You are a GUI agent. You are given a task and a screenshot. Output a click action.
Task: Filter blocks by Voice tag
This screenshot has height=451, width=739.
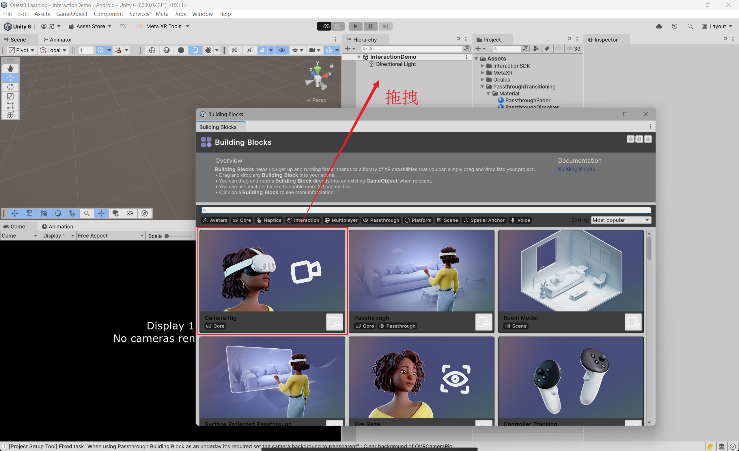520,220
